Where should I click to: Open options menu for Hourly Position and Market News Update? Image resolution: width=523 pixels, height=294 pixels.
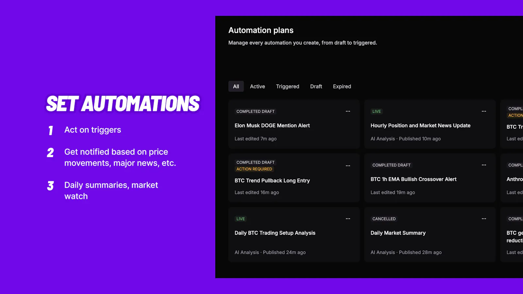point(484,111)
